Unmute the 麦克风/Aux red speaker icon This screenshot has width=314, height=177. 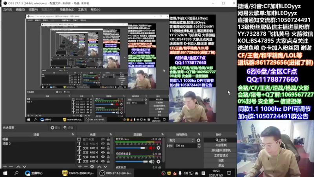click(152, 148)
